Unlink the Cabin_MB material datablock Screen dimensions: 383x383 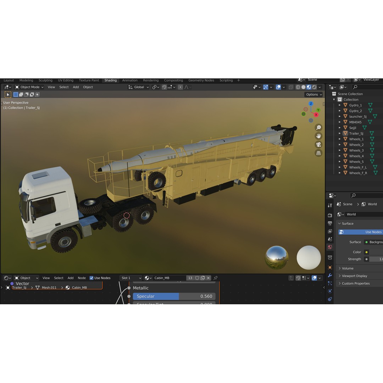coord(209,278)
